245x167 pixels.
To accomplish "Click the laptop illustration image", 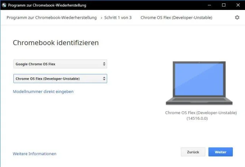I will point(199,83).
